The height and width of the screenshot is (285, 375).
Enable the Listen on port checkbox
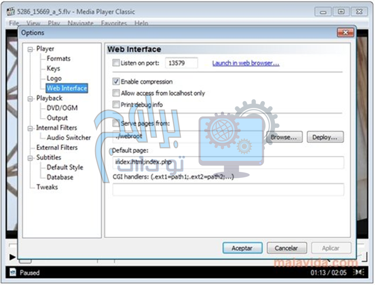pyautogui.click(x=116, y=63)
